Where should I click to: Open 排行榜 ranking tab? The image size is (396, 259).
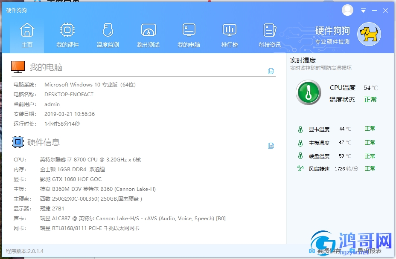[230, 35]
